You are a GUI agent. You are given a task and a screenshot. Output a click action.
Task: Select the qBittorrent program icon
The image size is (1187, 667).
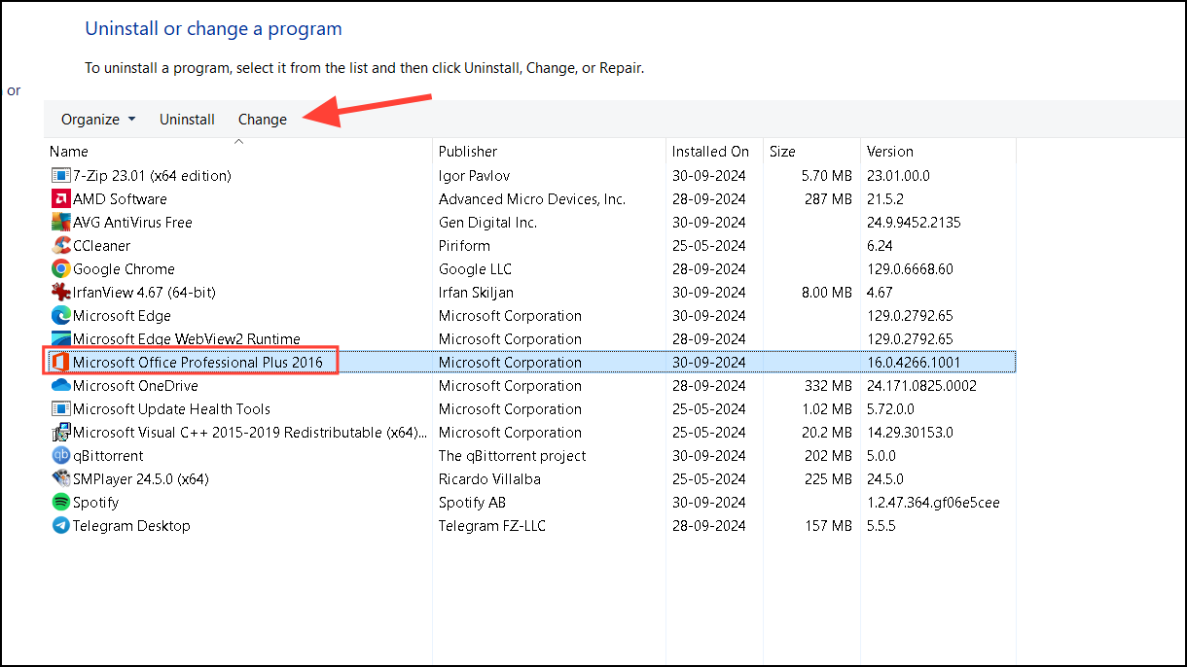click(x=59, y=455)
